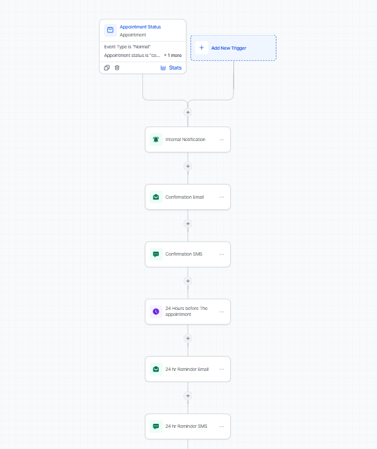Delete the Appointment Status trigger
The width and height of the screenshot is (377, 449).
tap(117, 68)
